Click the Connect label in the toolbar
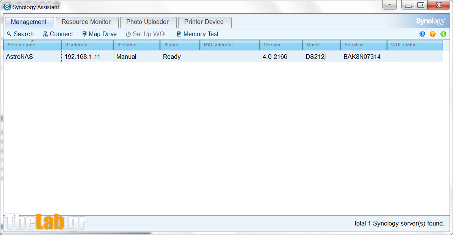This screenshot has height=235, width=453. point(61,34)
